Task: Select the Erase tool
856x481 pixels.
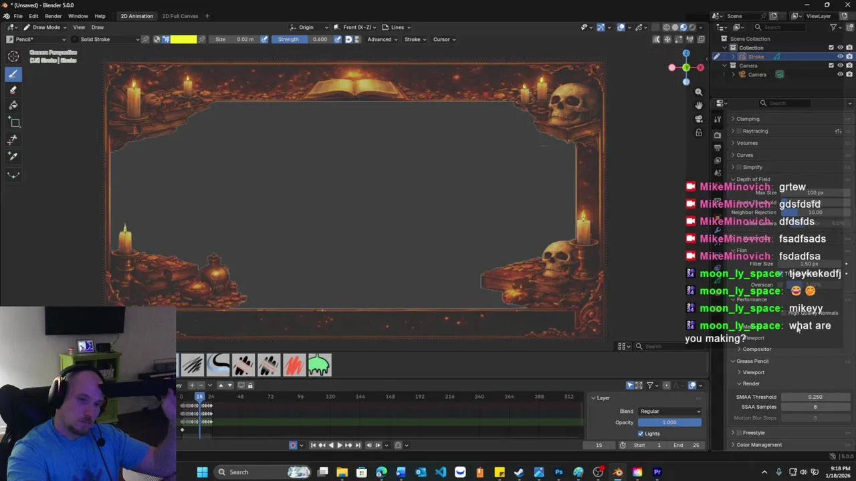Action: point(13,90)
